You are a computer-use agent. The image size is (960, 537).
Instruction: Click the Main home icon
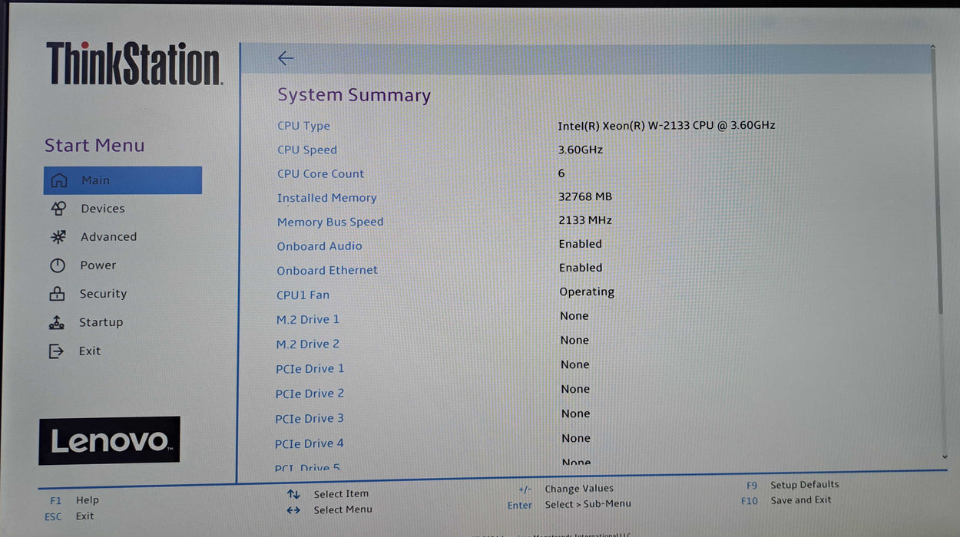point(59,181)
